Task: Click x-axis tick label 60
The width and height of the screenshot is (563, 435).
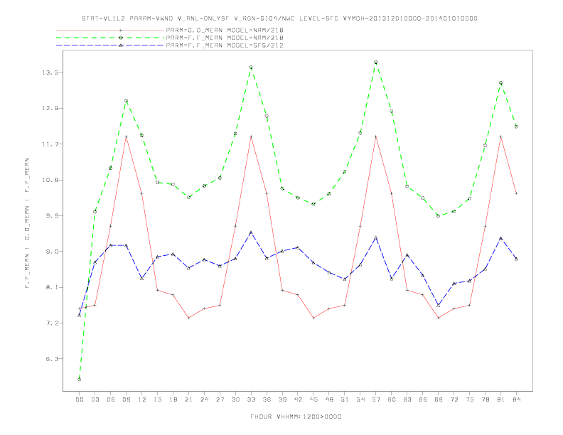Action: pyautogui.click(x=392, y=399)
